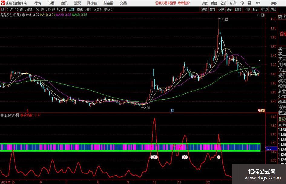Switch to the 分时 chart period

[x=10, y=9]
